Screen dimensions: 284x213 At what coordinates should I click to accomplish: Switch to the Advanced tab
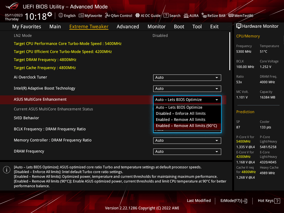(128, 27)
